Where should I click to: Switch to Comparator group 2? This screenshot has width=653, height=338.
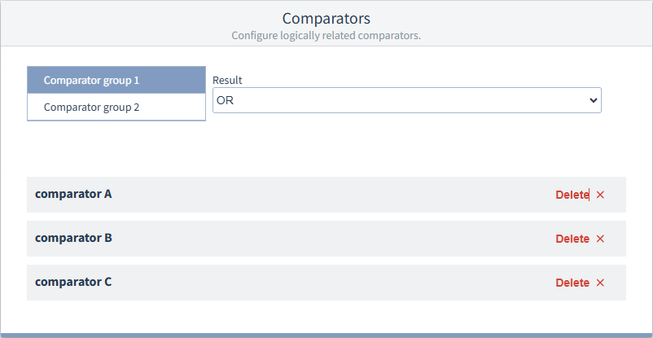[116, 107]
